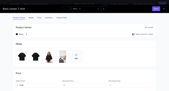Go to the next variant arrow
169x91 pixels.
click(104, 9)
